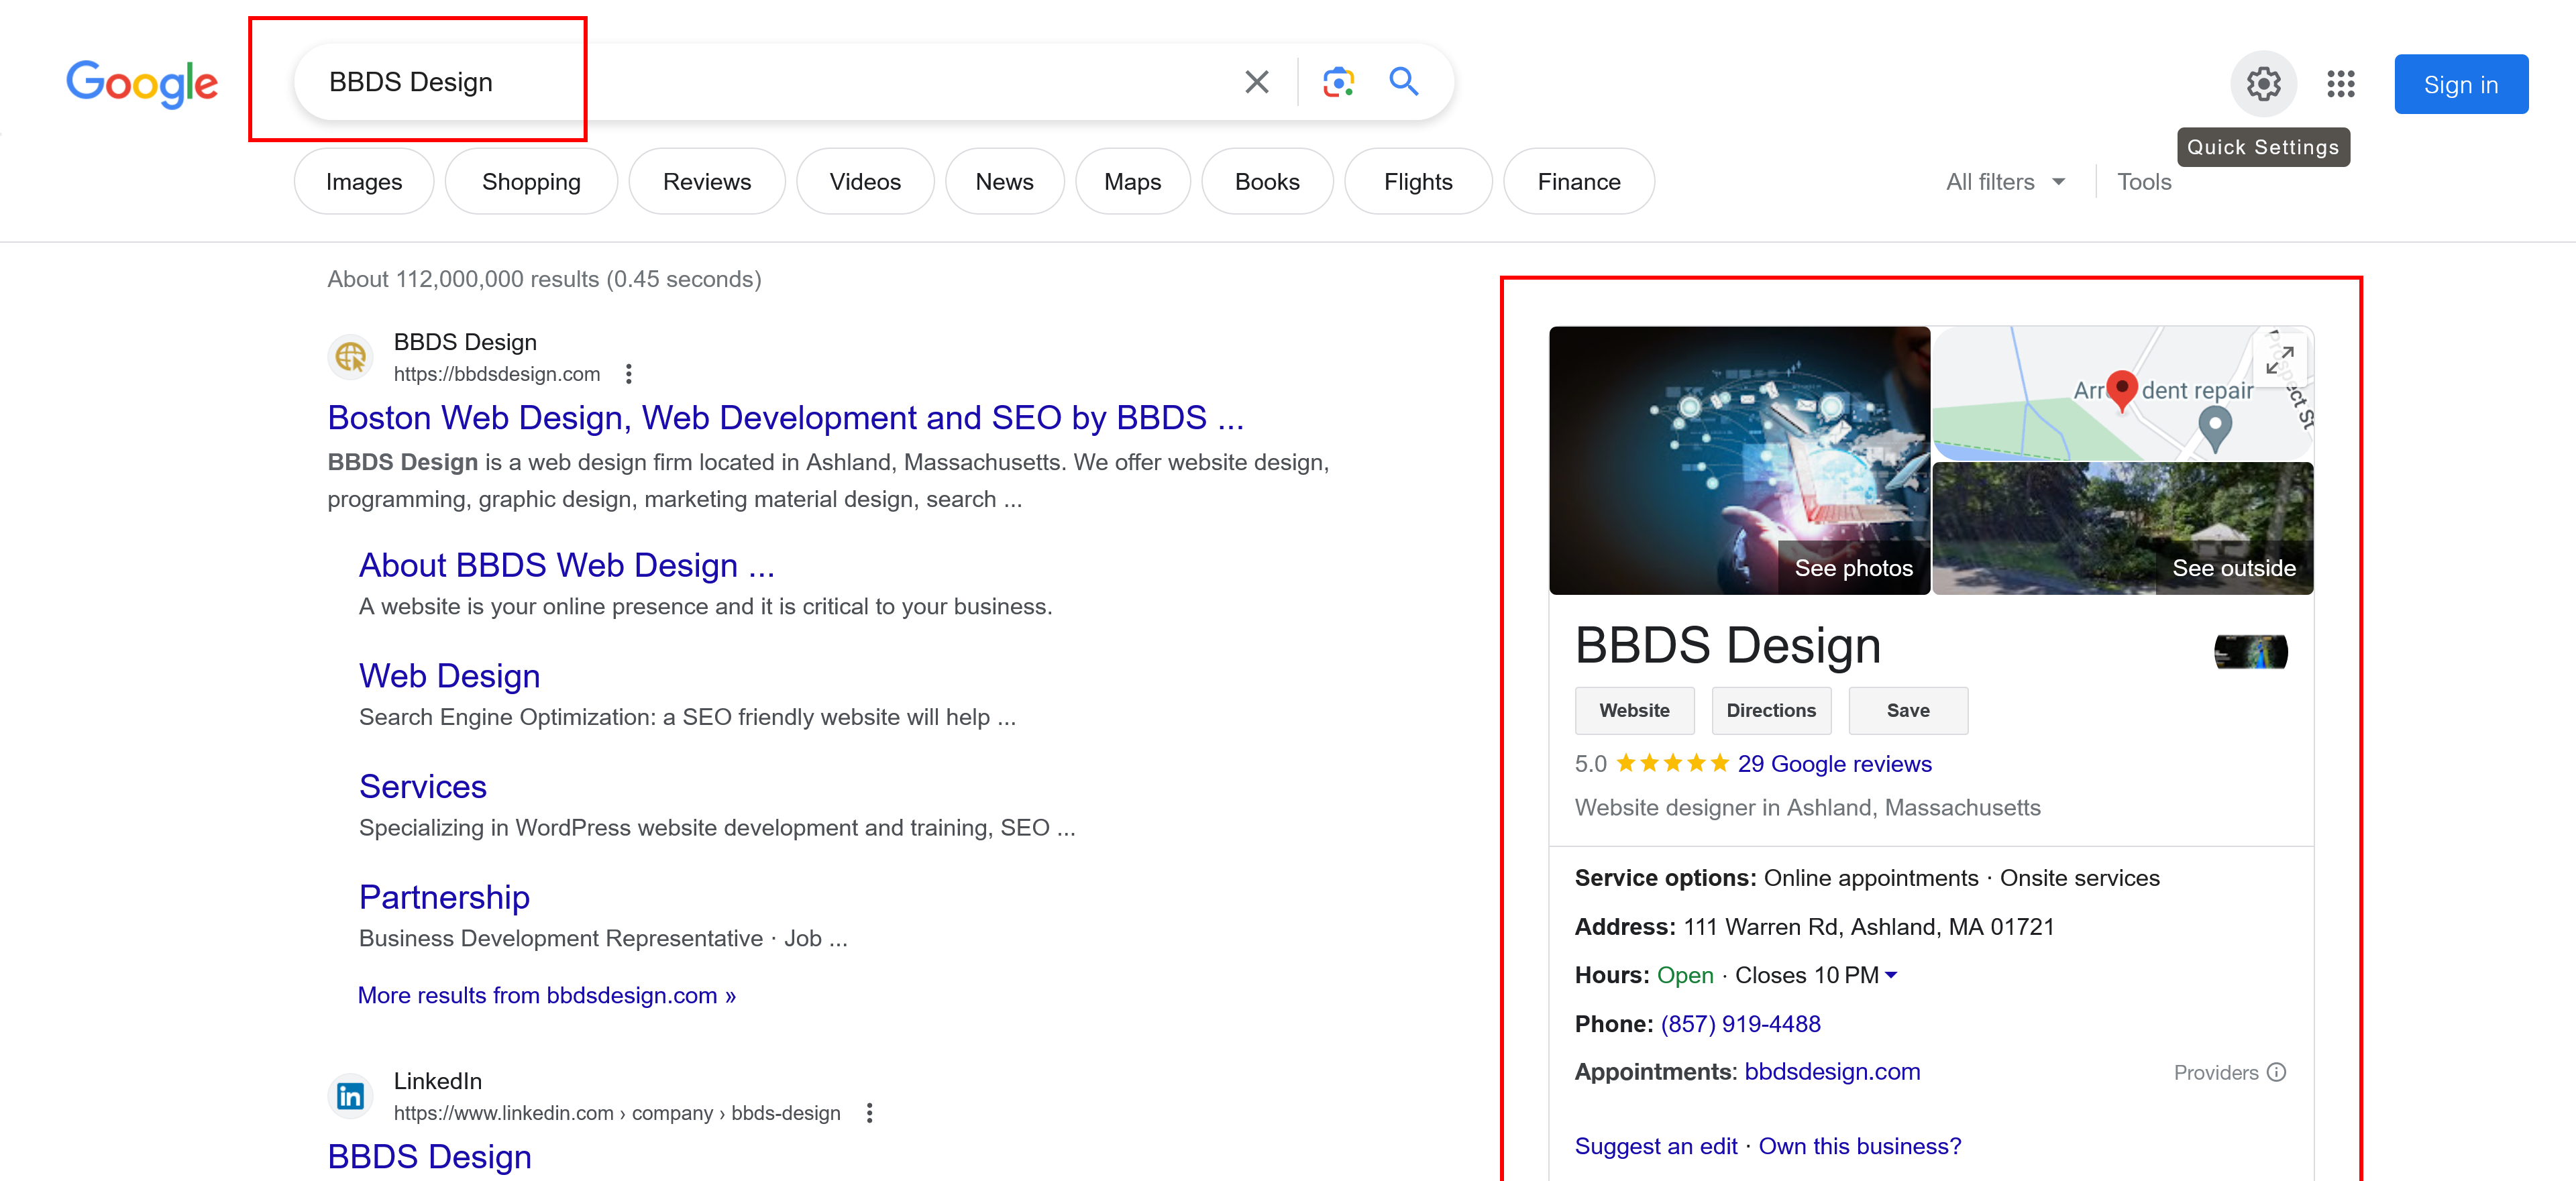
Task: Click the Directions button
Action: [1771, 711]
